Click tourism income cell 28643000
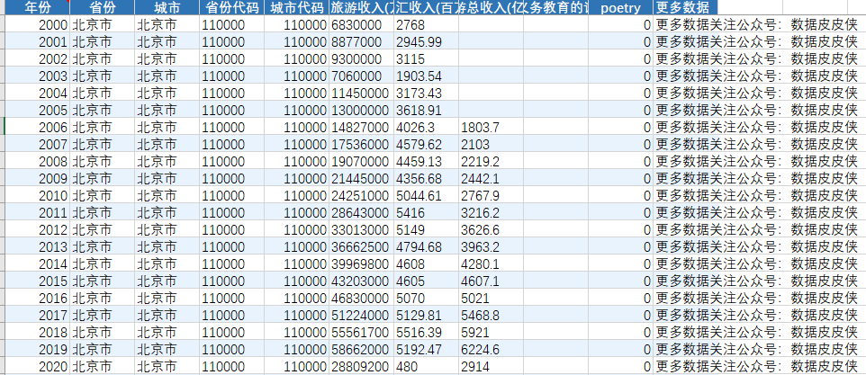Screen dimensions: 866x375 click(361, 213)
